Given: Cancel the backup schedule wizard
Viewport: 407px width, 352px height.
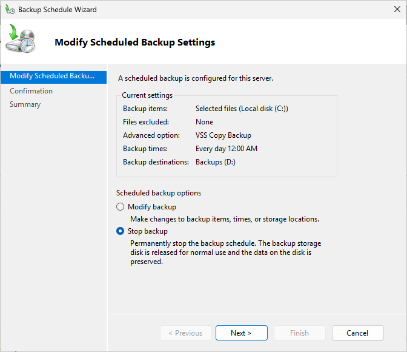Looking at the screenshot, I should 357,333.
